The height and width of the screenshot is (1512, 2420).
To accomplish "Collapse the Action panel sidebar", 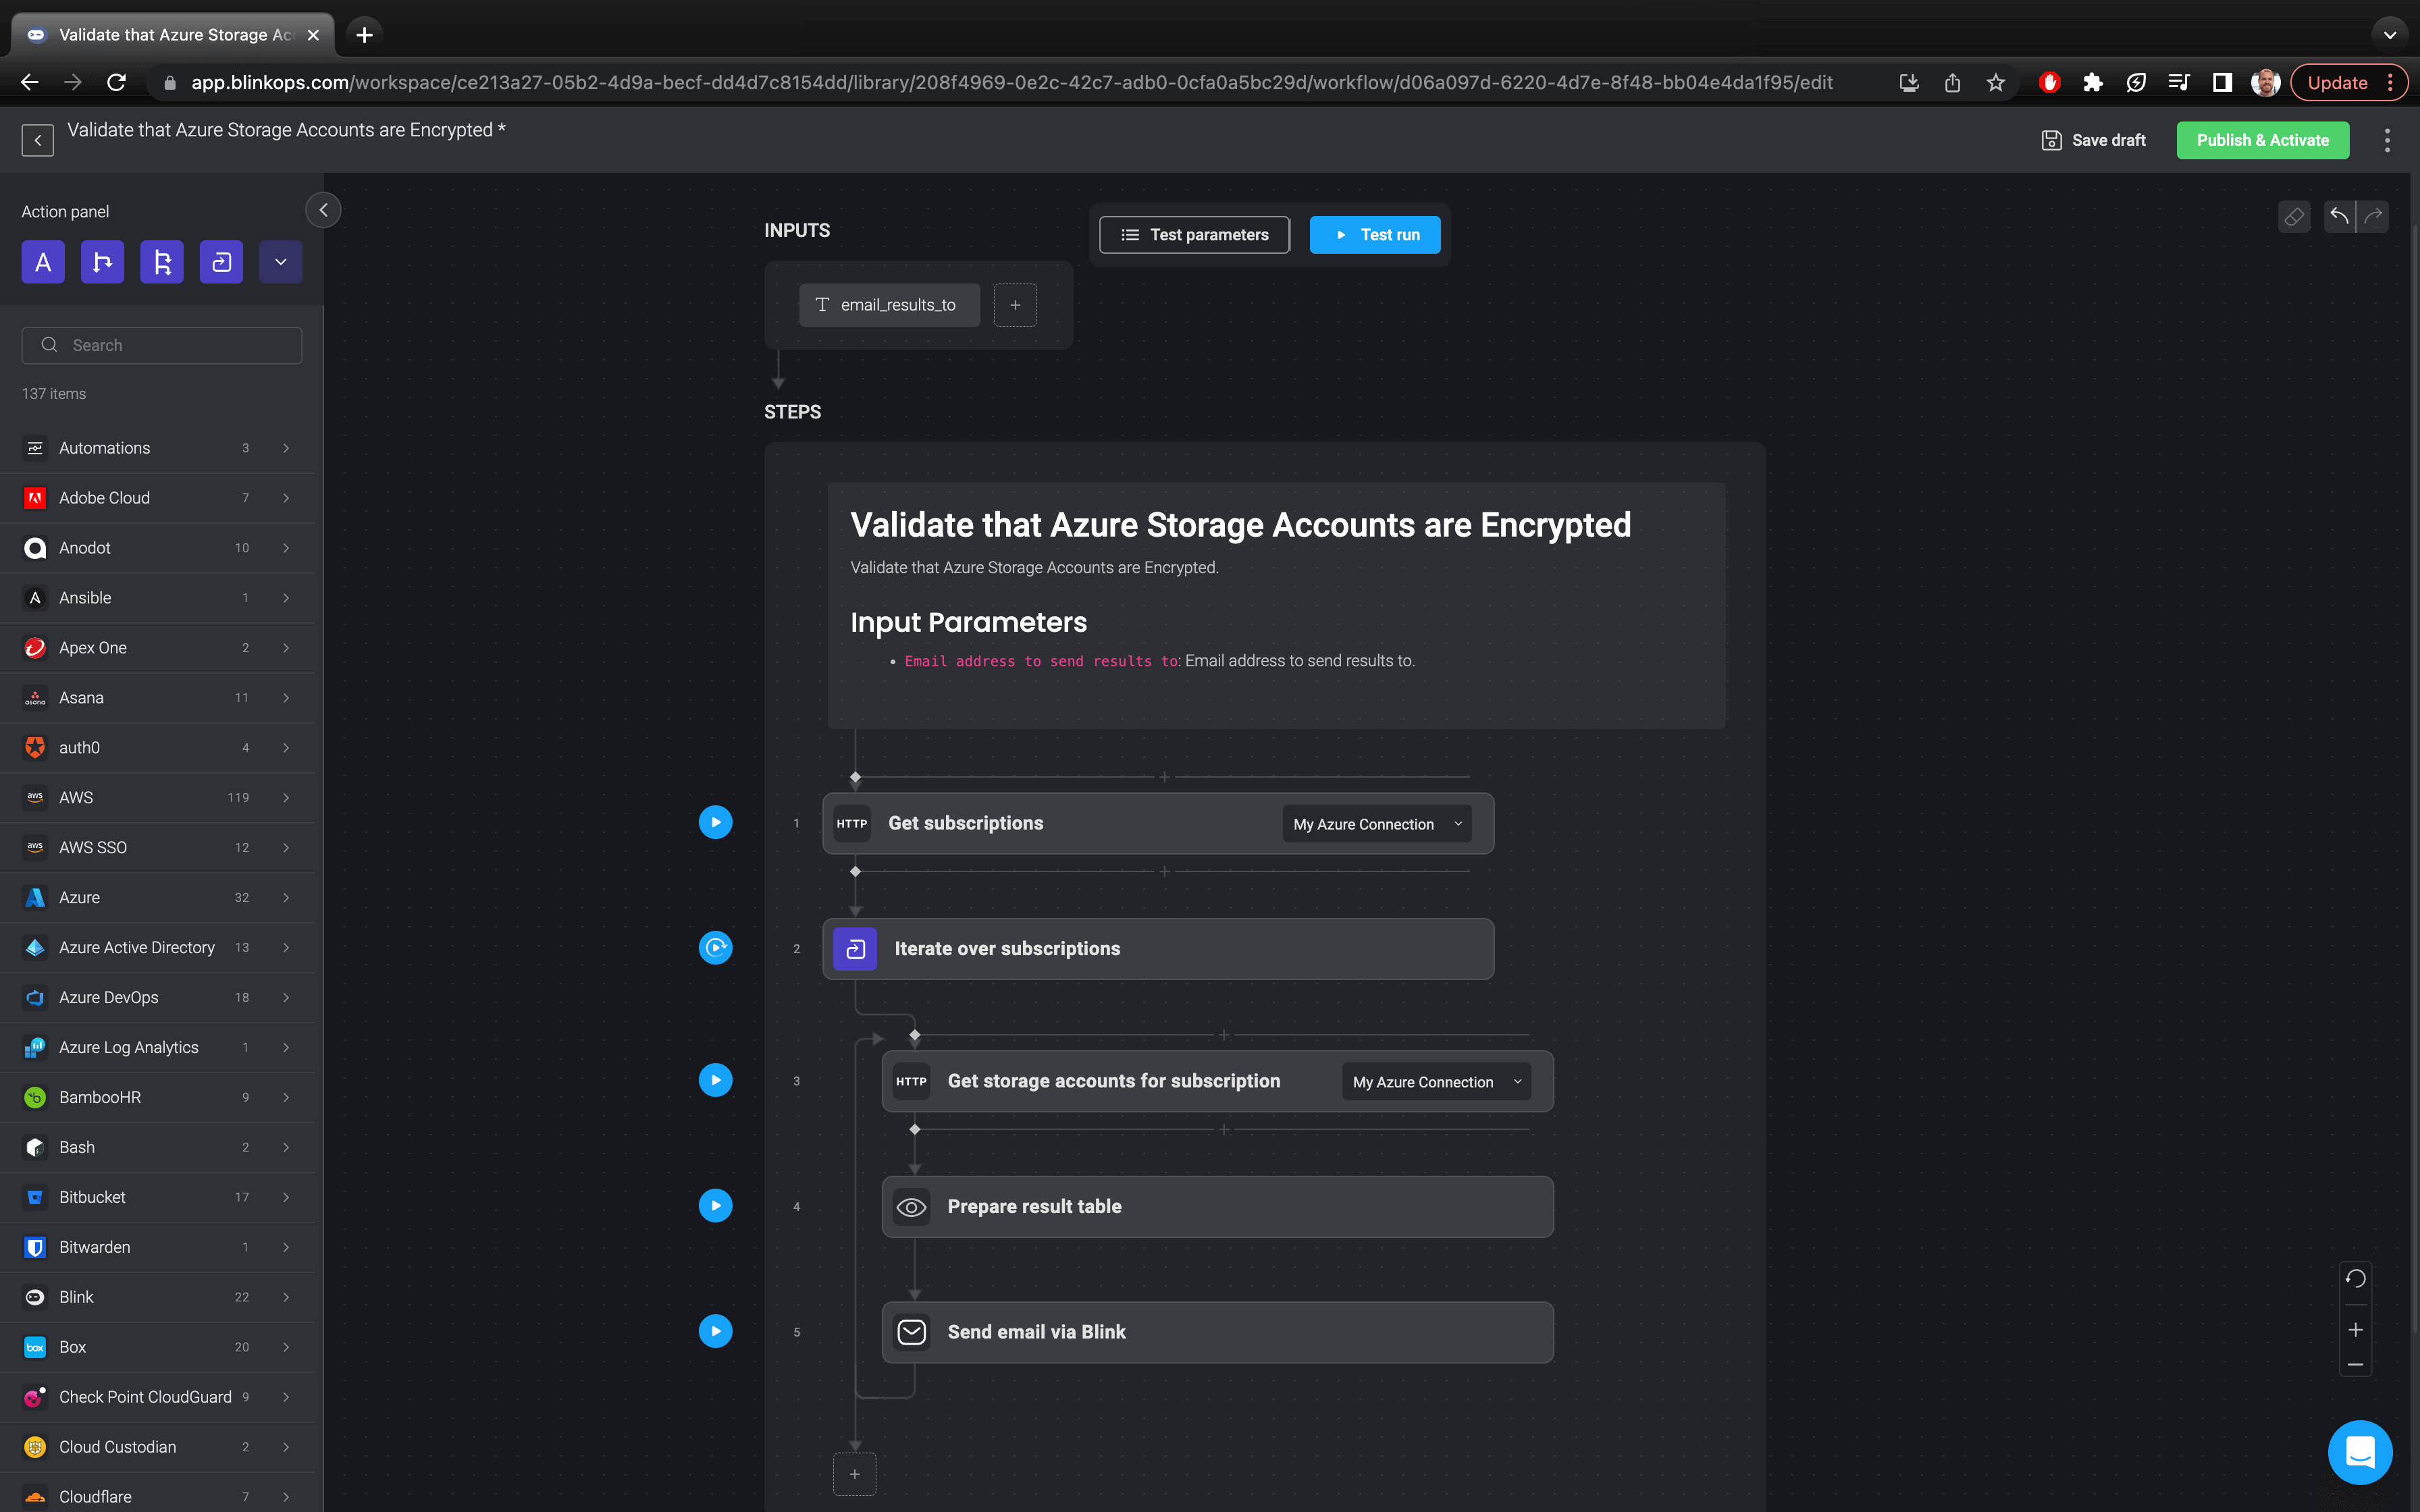I will (x=323, y=210).
